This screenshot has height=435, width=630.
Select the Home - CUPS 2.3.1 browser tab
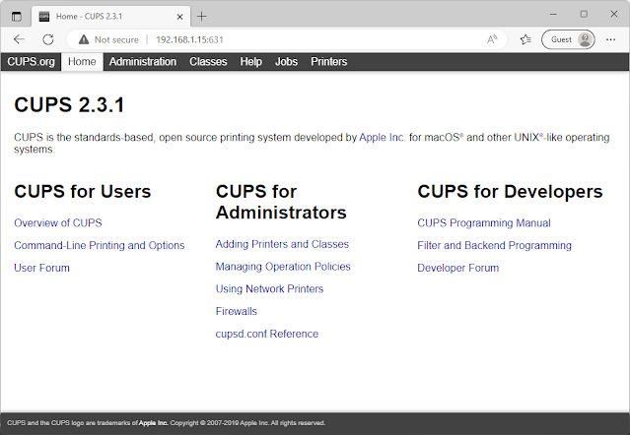click(110, 17)
